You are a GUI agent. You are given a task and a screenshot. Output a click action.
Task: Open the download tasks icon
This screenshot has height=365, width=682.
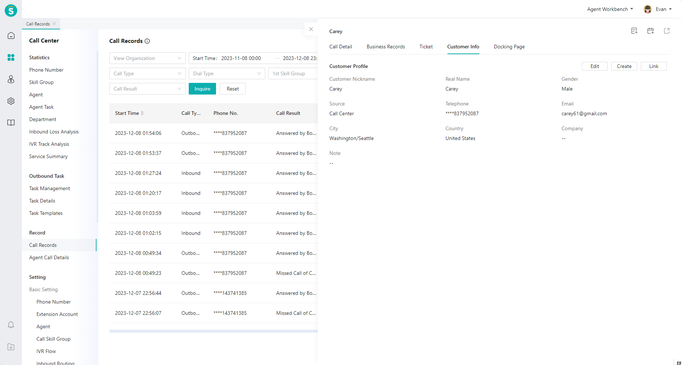[11, 347]
